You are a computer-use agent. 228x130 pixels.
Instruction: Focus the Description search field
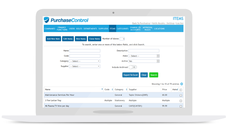point(144,51)
